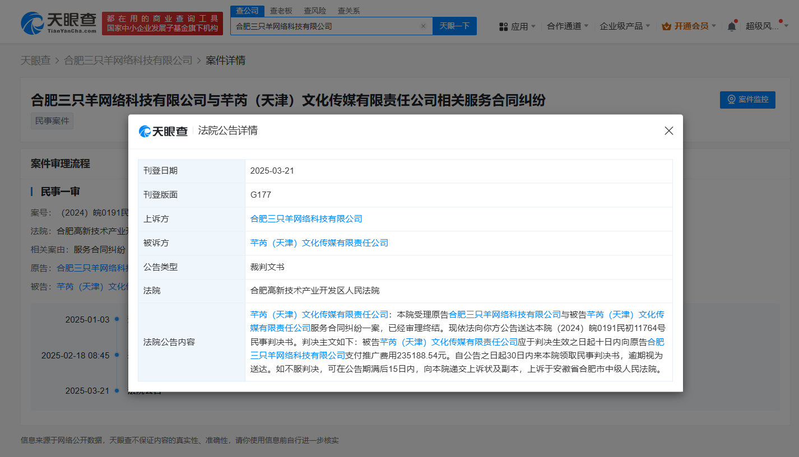The width and height of the screenshot is (799, 457).
Task: Expand the 合作通道 dropdown
Action: click(x=568, y=26)
